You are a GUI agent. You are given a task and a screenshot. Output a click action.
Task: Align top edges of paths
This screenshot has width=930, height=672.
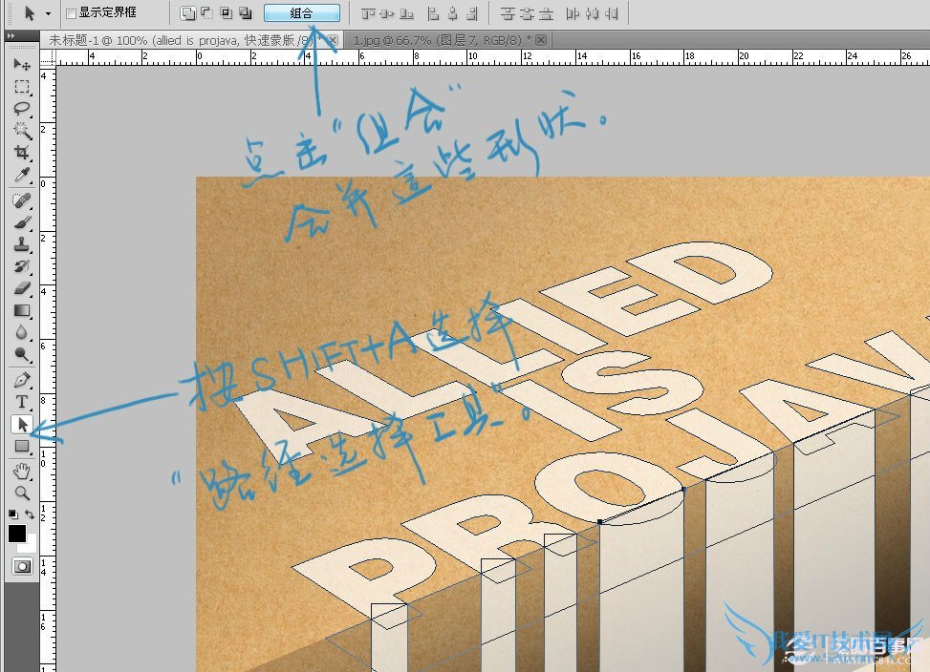368,13
